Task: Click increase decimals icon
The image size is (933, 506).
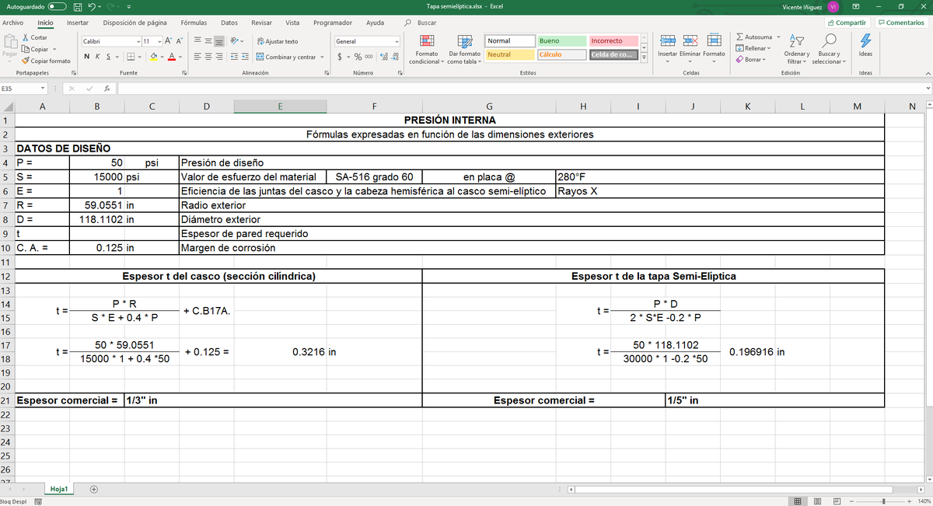Action: pyautogui.click(x=383, y=57)
